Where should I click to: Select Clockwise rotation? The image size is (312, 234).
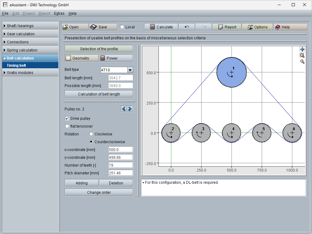pyautogui.click(x=91, y=134)
